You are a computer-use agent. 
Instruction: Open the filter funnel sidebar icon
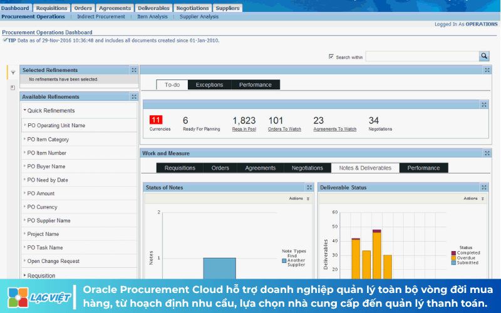[x=13, y=73]
